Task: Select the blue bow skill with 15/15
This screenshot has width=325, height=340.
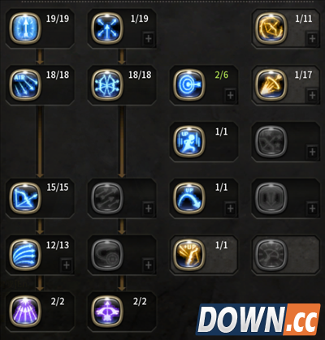Action: (x=25, y=198)
